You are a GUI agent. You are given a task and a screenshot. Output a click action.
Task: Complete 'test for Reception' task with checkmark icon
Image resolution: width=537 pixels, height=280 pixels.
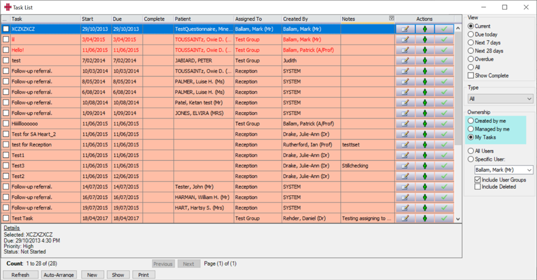click(x=444, y=145)
